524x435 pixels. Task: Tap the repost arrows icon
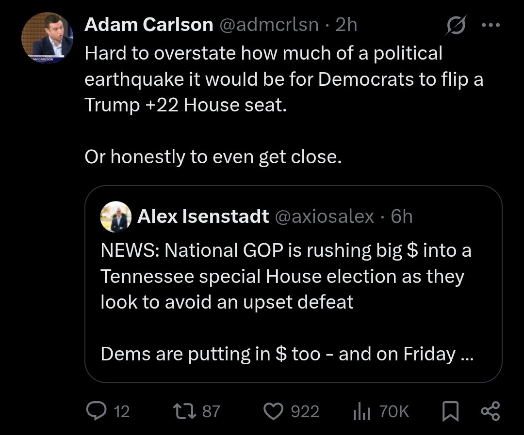point(185,411)
